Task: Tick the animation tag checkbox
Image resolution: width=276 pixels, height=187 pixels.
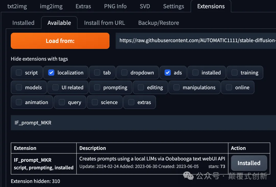Action: tap(19, 102)
